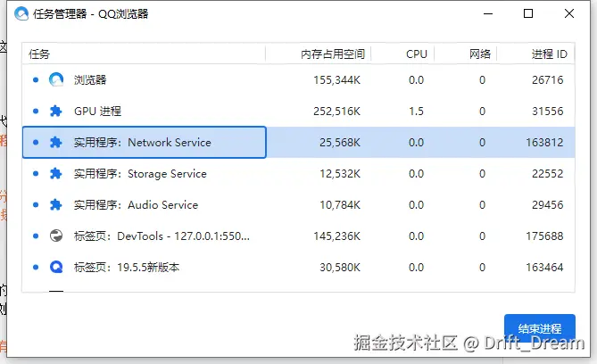Click the DevTools tab globe icon
Image resolution: width=597 pixels, height=364 pixels.
pos(56,236)
